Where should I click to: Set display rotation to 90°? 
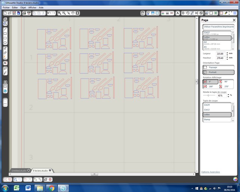tap(226, 81)
